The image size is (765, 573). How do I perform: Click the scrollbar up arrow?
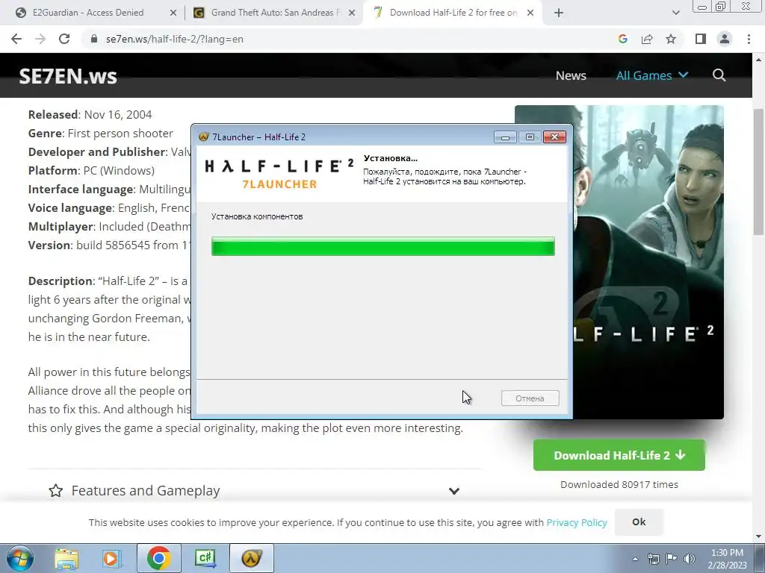[758, 60]
